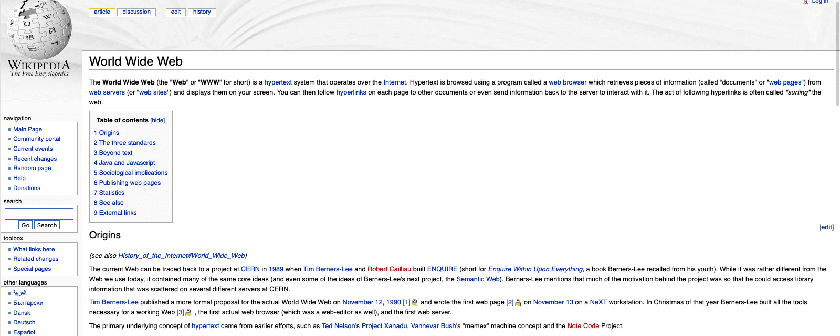Image resolution: width=840 pixels, height=336 pixels.
Task: Open the Random page link
Action: (x=32, y=168)
